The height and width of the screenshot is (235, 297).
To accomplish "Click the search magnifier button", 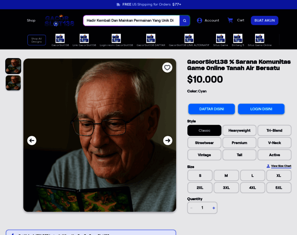I will (184, 21).
